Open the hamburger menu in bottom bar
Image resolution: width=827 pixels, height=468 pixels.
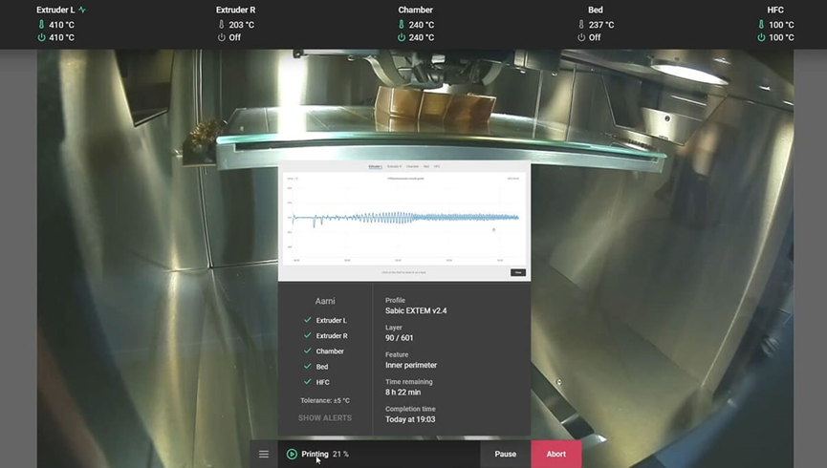[x=264, y=454]
